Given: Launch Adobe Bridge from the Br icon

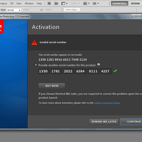Looking at the screenshot, I should coord(49,3).
